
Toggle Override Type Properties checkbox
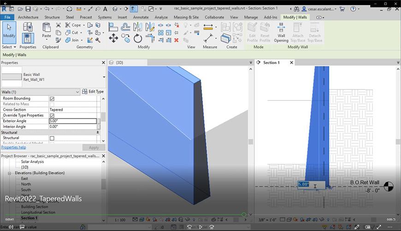tap(52, 115)
